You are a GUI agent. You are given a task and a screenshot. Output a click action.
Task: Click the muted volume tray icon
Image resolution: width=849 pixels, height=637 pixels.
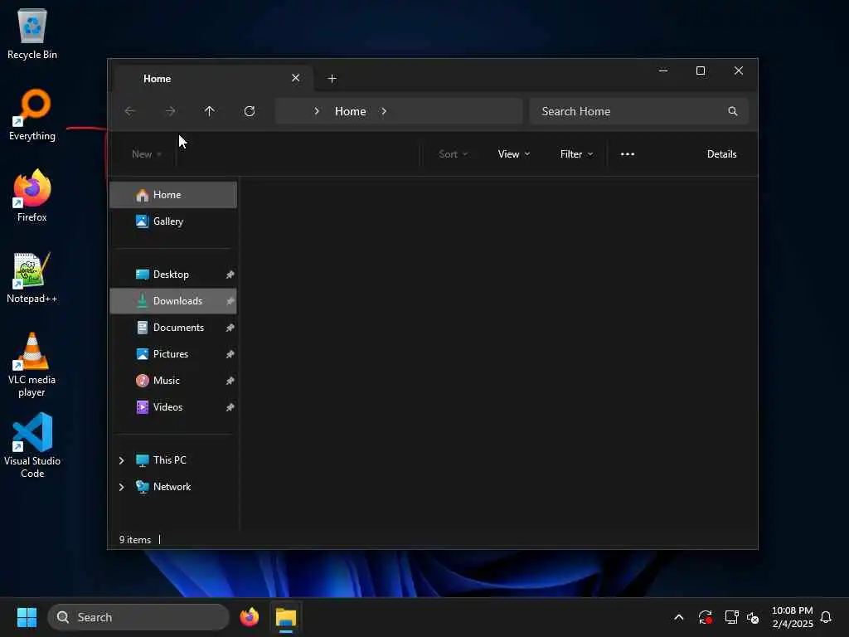pos(753,617)
